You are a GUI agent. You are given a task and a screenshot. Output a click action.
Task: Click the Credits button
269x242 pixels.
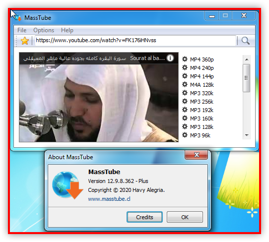(x=144, y=217)
